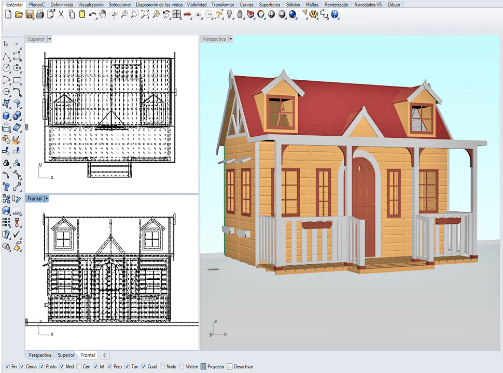Screen dimensions: 503x373
Task: Select the pointer arrow tool in sidebar
Action: click(x=6, y=44)
